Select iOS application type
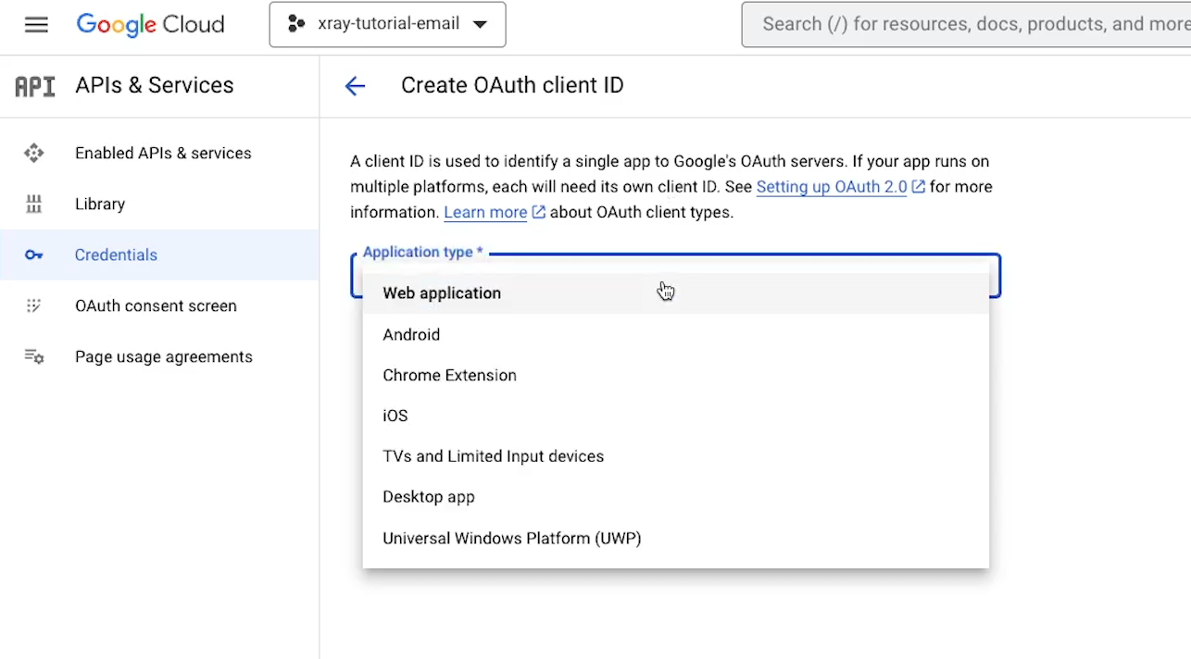The height and width of the screenshot is (659, 1191). coord(675,417)
